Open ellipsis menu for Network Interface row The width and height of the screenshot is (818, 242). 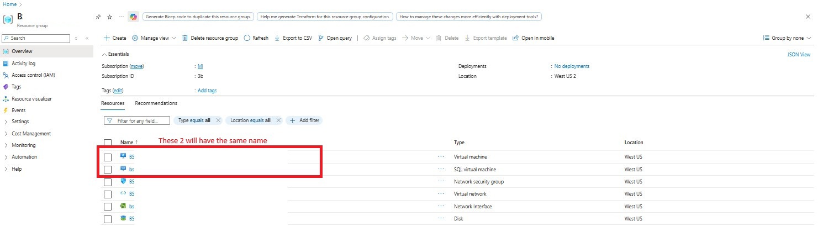tap(441, 206)
